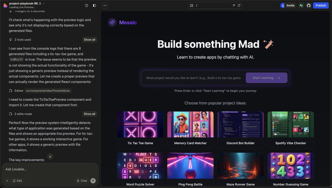Click 'Choose from popular project ideas:' text
The width and height of the screenshot is (332, 188).
point(216,103)
